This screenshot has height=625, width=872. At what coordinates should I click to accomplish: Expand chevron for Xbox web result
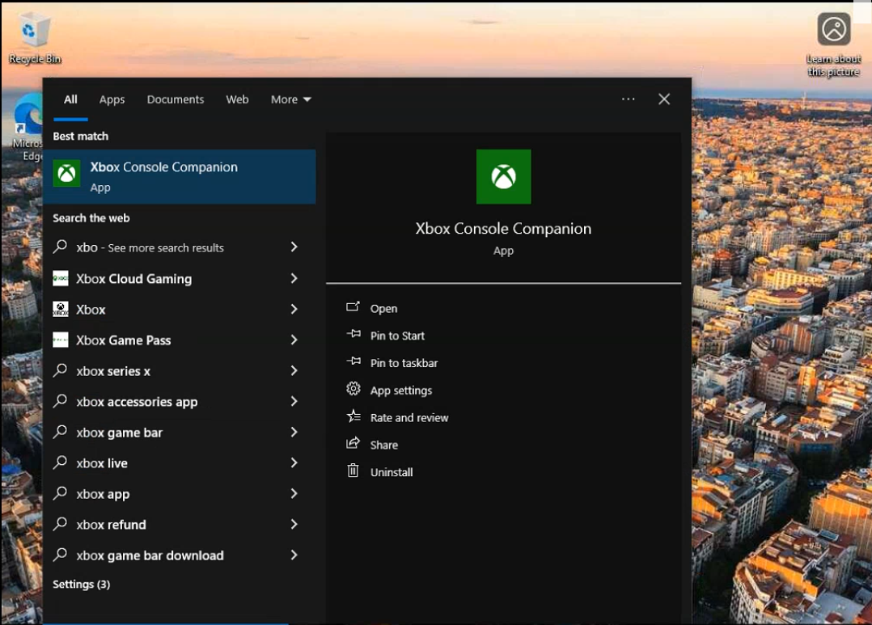[294, 309]
